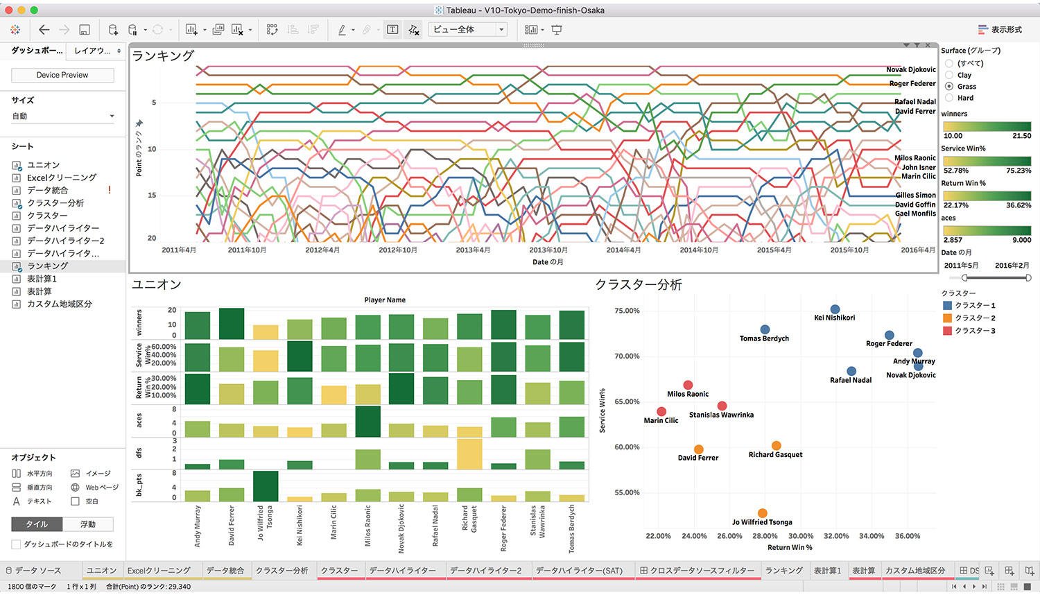Click the back undo arrow
The height and width of the screenshot is (595, 1040).
[44, 30]
